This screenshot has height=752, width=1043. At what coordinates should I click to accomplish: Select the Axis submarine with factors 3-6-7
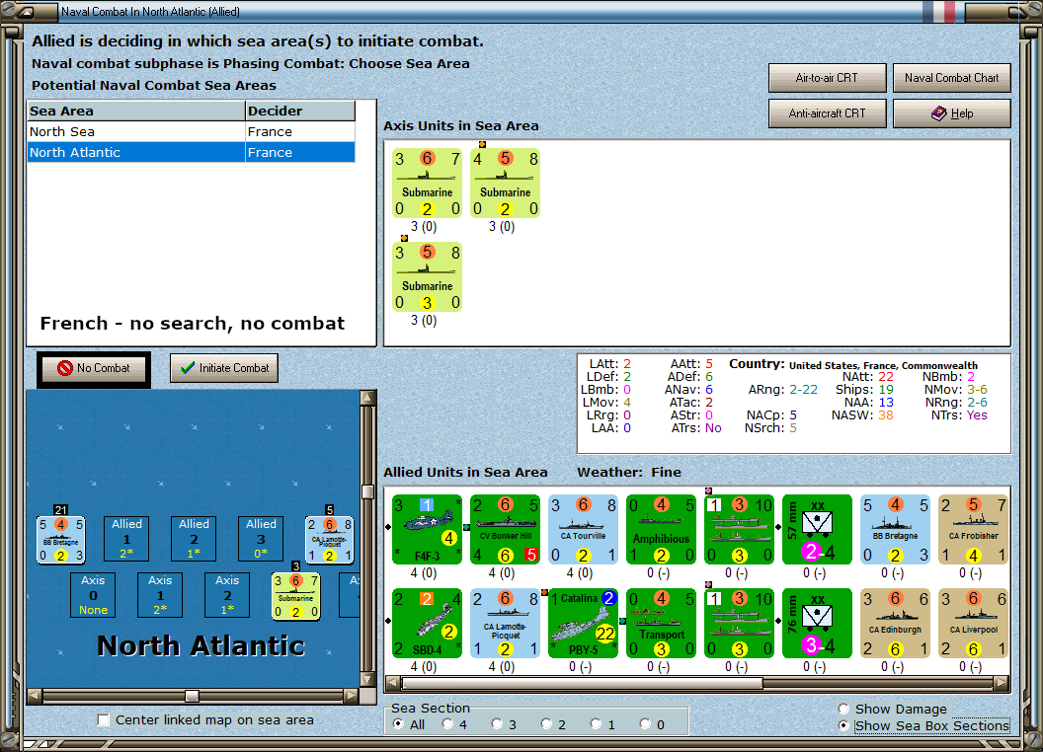(x=427, y=183)
